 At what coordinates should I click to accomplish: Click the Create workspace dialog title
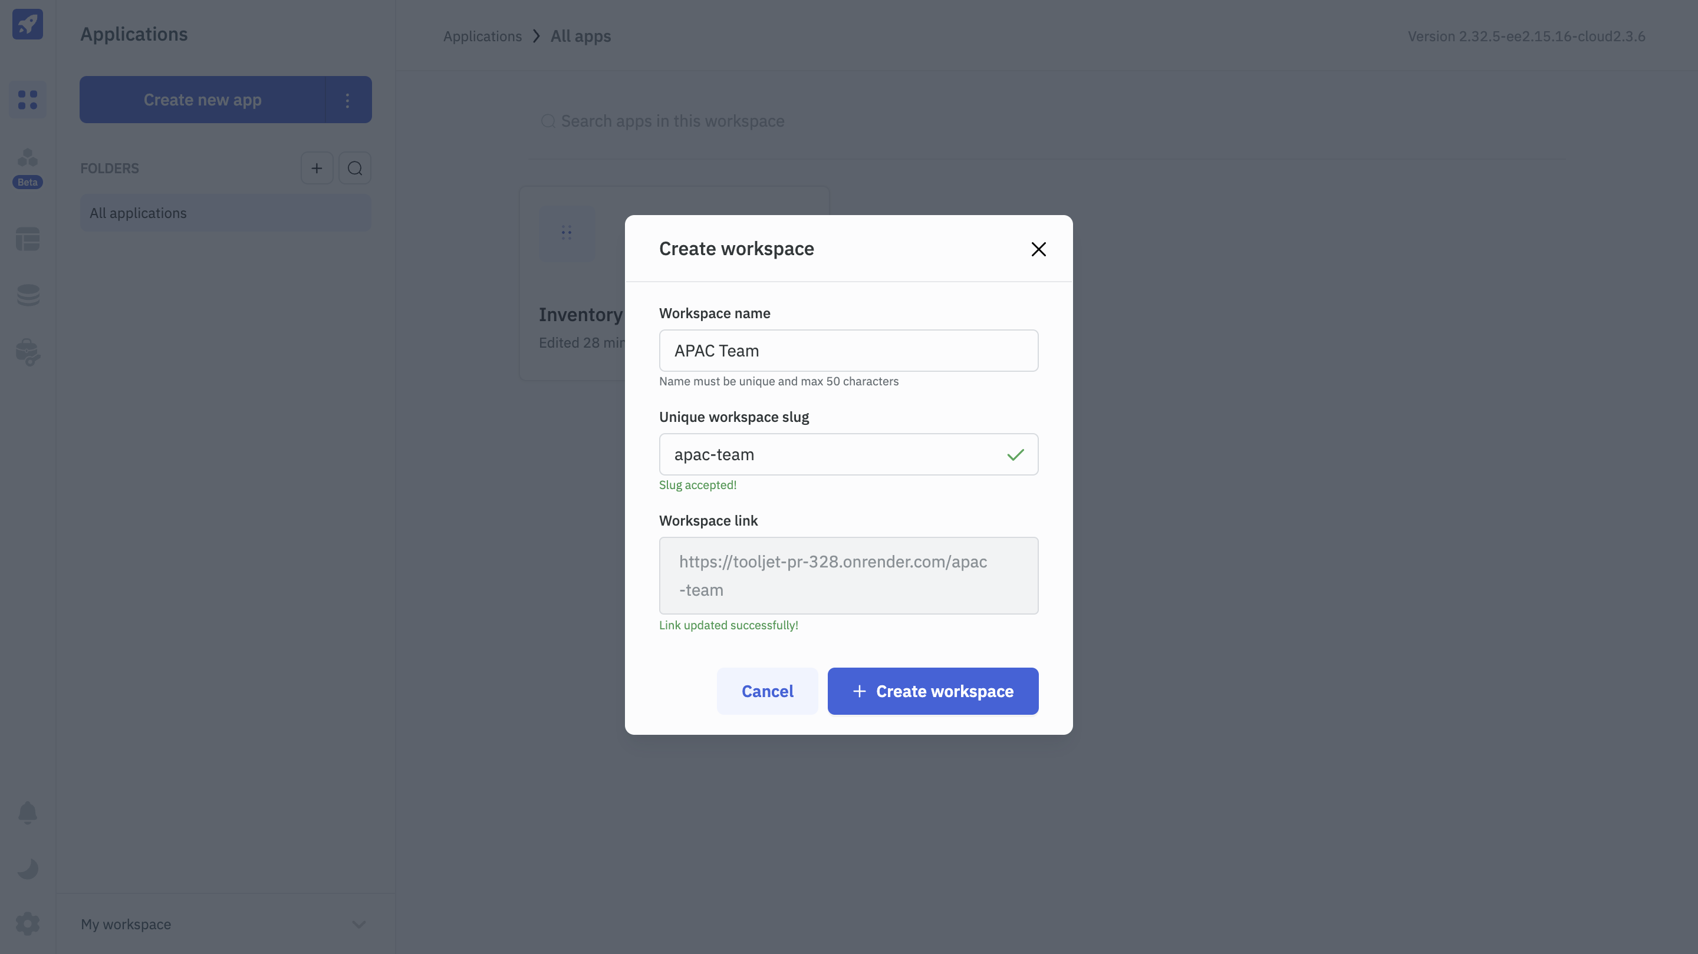tap(736, 249)
